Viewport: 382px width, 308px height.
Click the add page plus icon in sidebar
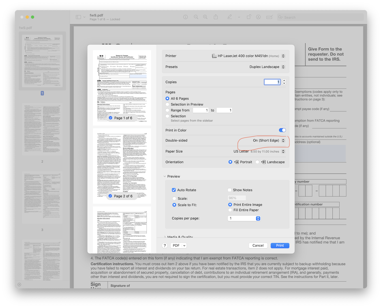[19, 285]
